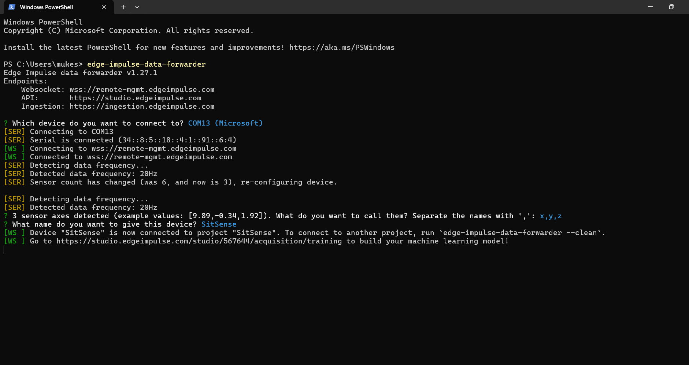Click the 'Connecting to COM13' line
Image resolution: width=689 pixels, height=365 pixels.
point(59,132)
